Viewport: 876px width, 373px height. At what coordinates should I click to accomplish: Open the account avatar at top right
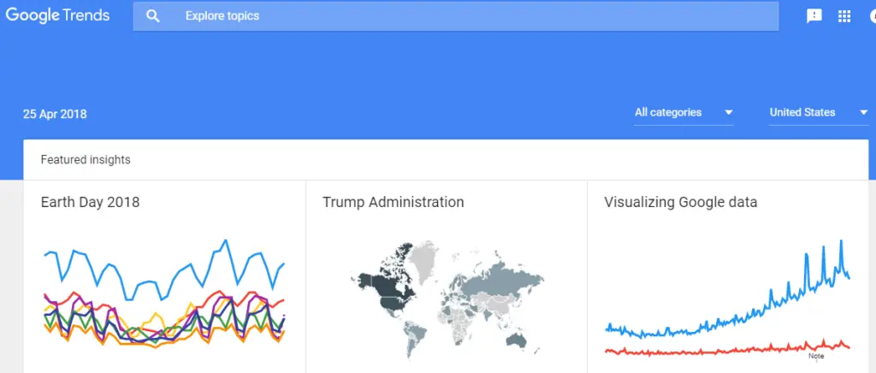coord(873,17)
